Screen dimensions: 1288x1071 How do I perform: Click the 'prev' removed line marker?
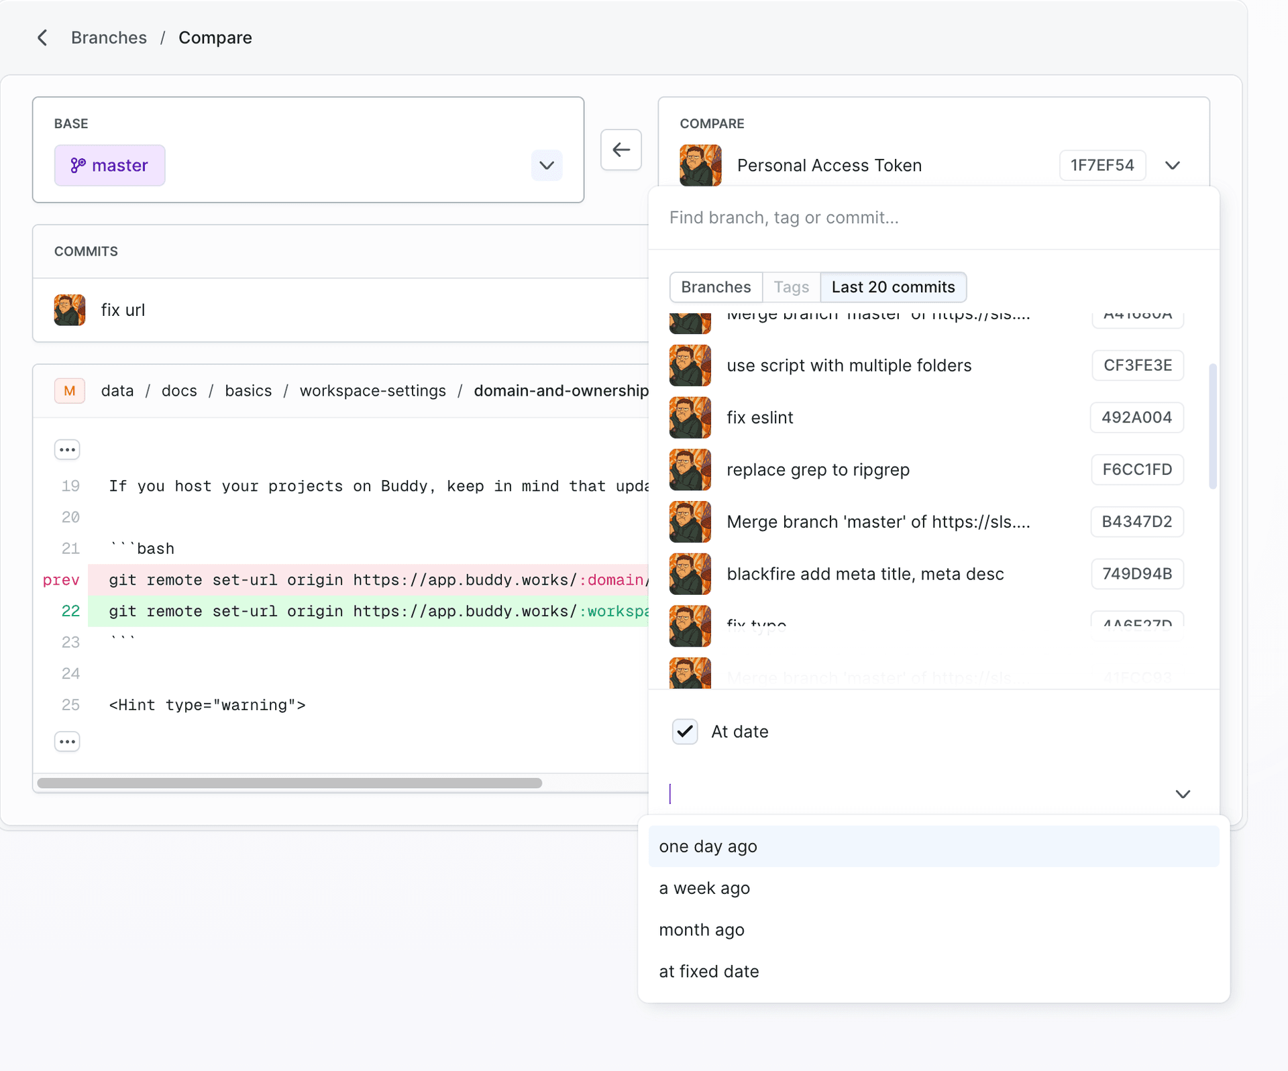[x=61, y=580]
